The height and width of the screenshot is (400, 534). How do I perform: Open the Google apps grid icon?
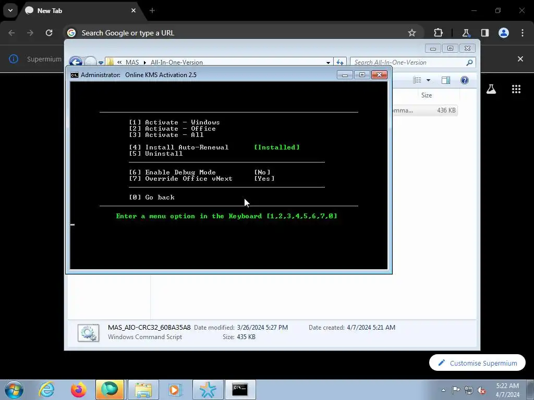516,89
